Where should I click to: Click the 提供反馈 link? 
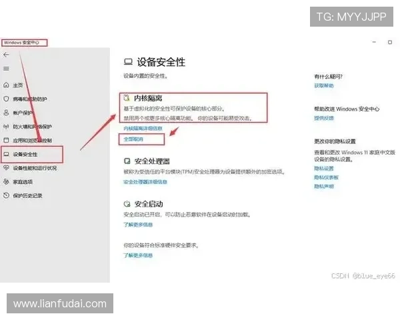pyautogui.click(x=324, y=118)
